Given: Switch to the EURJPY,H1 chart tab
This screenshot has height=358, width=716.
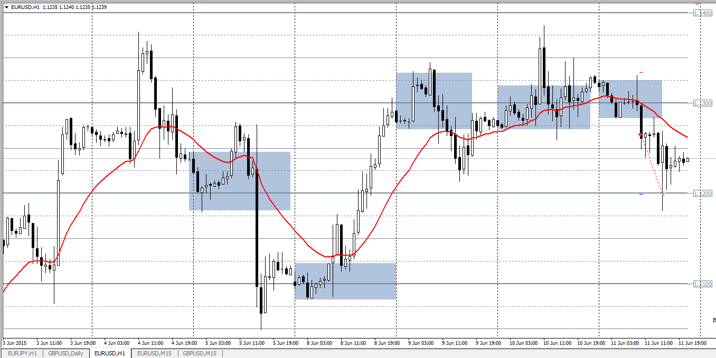Looking at the screenshot, I should (22, 353).
